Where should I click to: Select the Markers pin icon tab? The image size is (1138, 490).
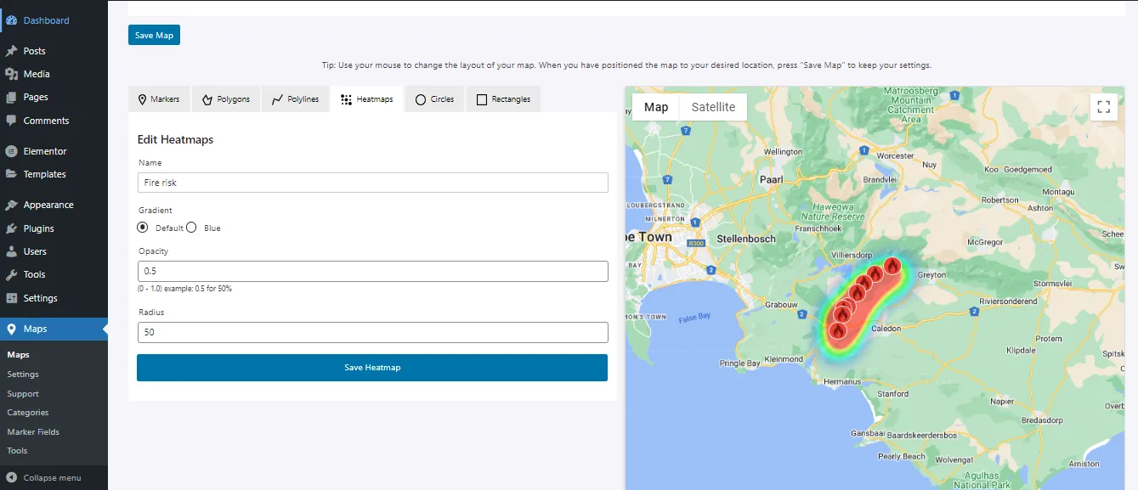coord(143,99)
